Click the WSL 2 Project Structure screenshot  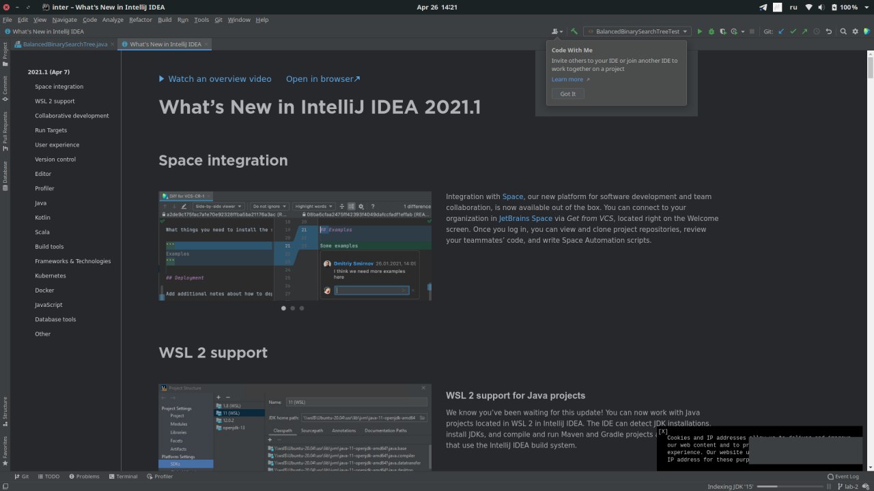pos(295,427)
